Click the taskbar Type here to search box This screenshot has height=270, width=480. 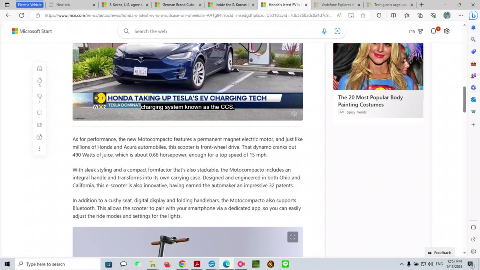pyautogui.click(x=58, y=264)
